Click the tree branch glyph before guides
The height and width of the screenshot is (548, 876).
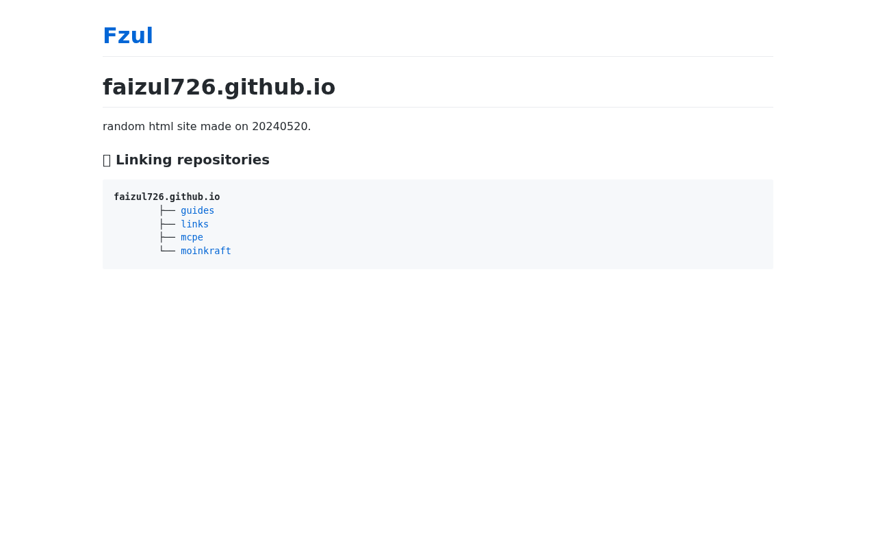pos(167,210)
